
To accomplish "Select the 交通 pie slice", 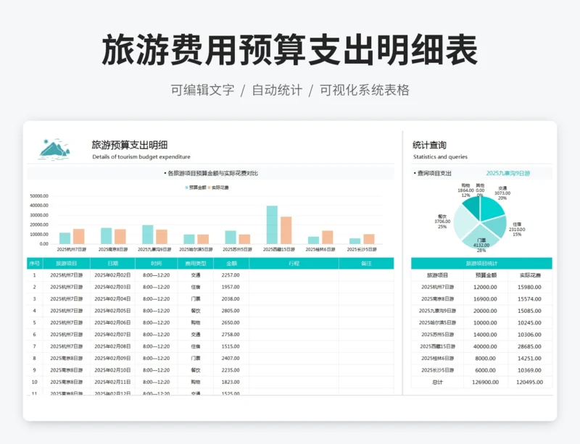I will (492, 208).
